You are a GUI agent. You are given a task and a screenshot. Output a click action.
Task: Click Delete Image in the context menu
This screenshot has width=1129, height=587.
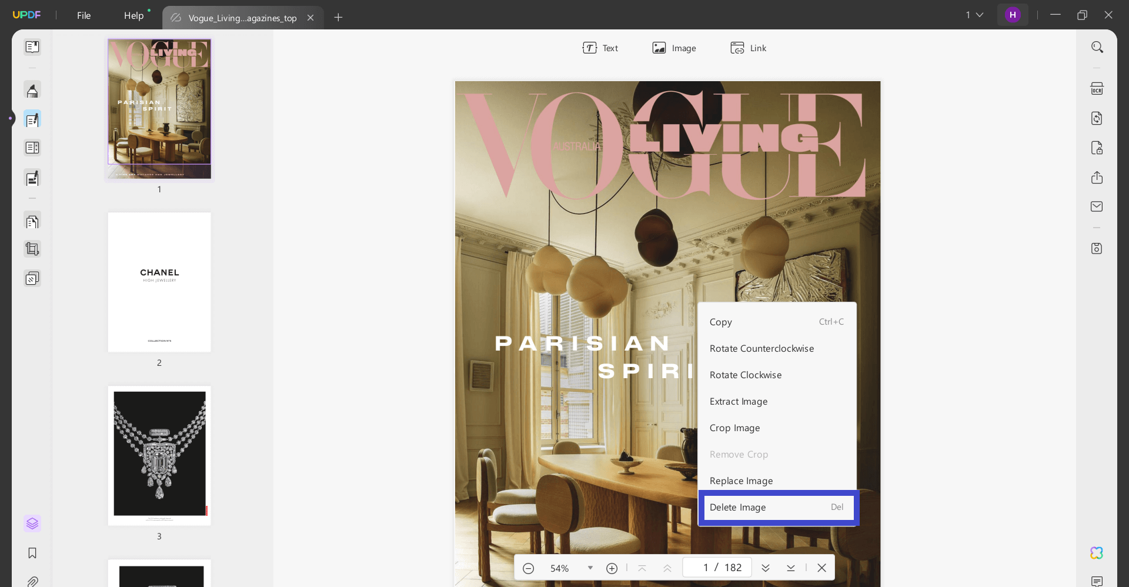(x=738, y=507)
